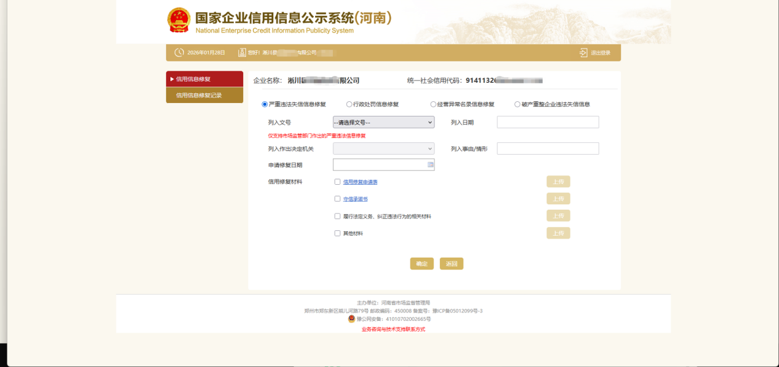Click the logout door icon

click(x=583, y=53)
